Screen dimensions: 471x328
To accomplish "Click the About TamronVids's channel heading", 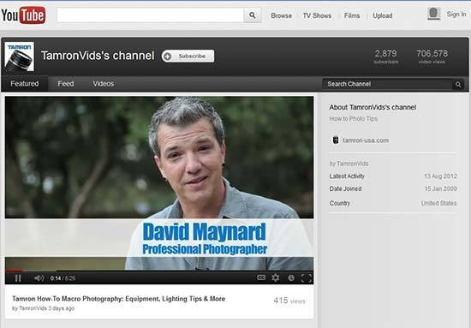I will [x=373, y=107].
